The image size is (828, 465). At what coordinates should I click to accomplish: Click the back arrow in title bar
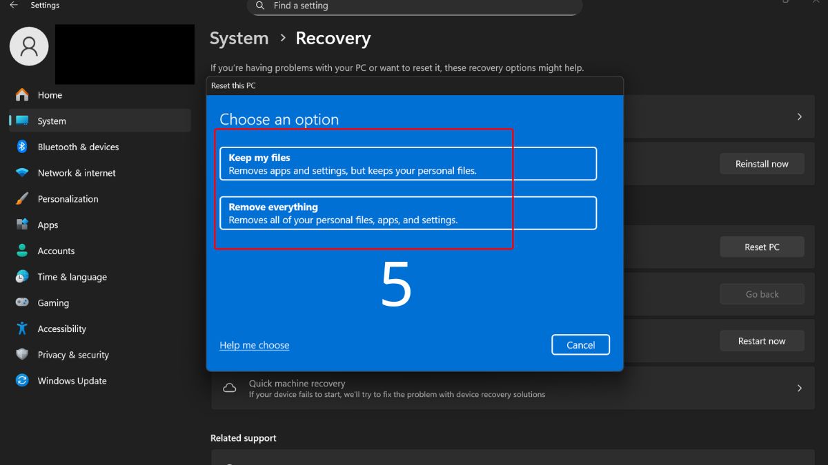(13, 6)
